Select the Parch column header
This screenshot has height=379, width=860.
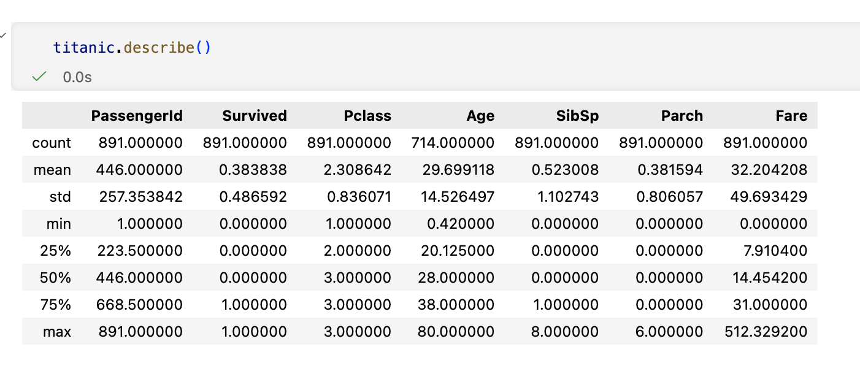(x=682, y=116)
